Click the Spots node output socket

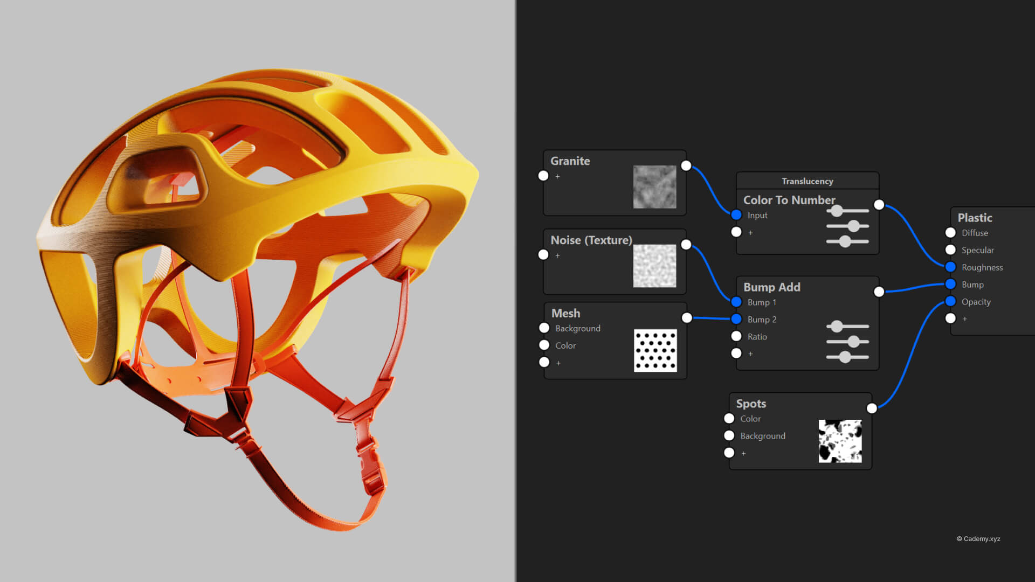[x=872, y=408]
